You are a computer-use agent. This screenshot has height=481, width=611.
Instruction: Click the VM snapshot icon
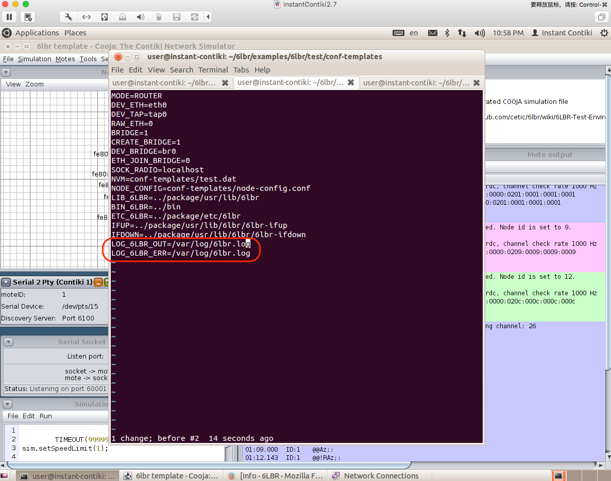coord(28,17)
